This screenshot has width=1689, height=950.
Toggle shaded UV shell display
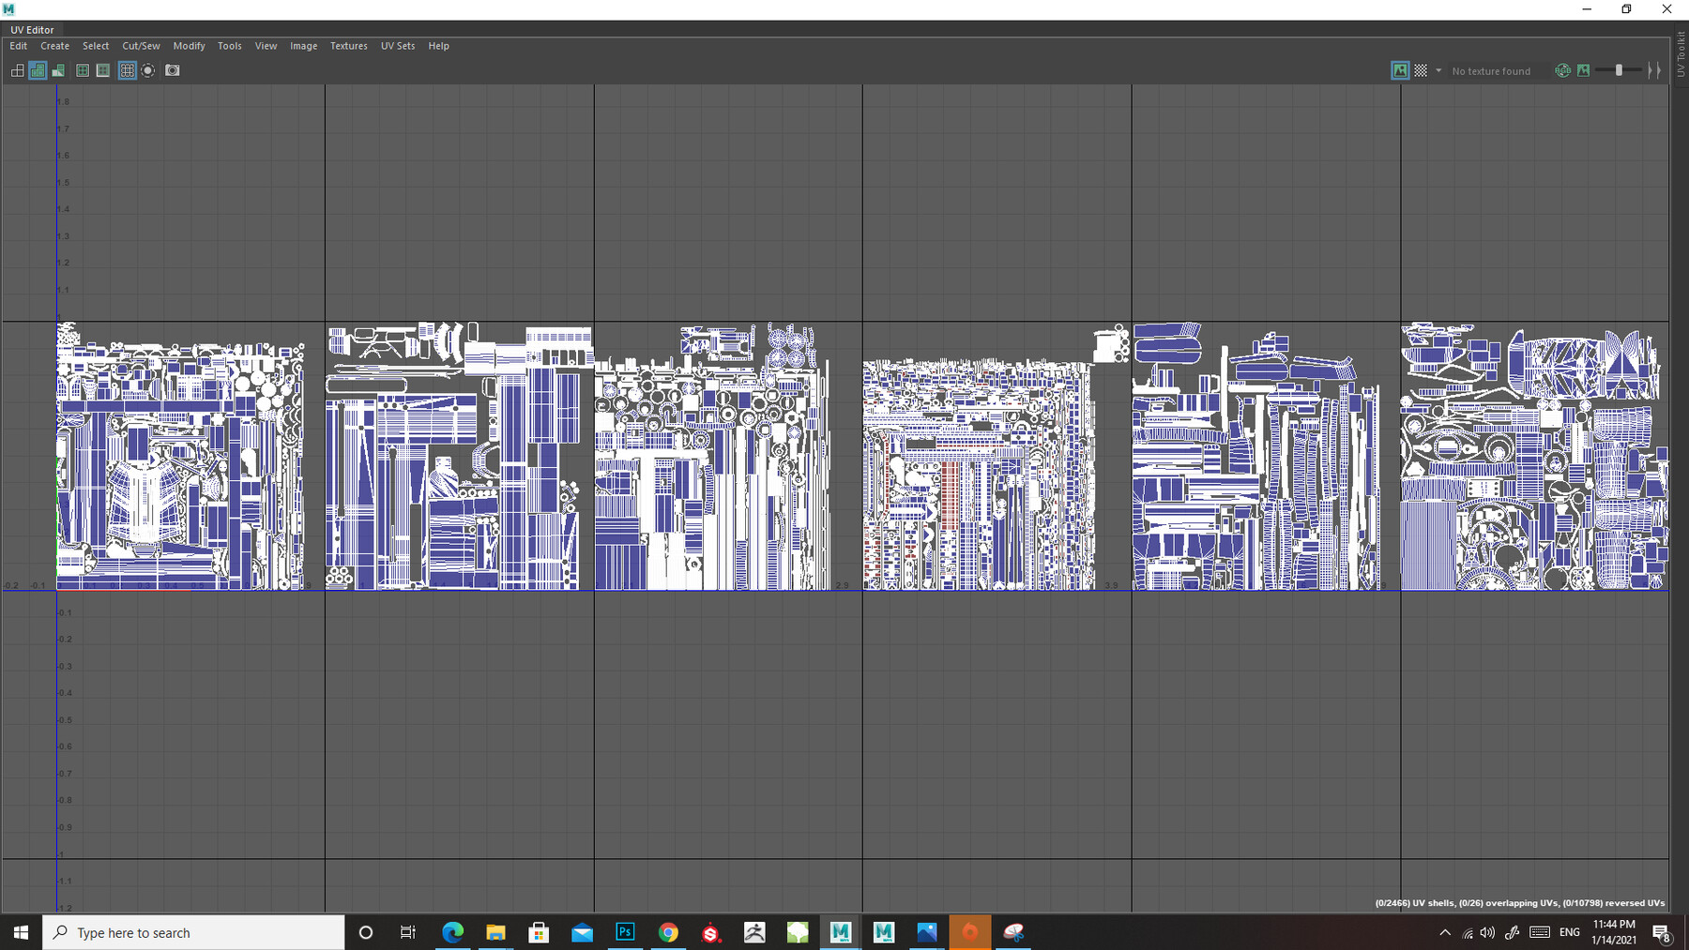point(38,70)
